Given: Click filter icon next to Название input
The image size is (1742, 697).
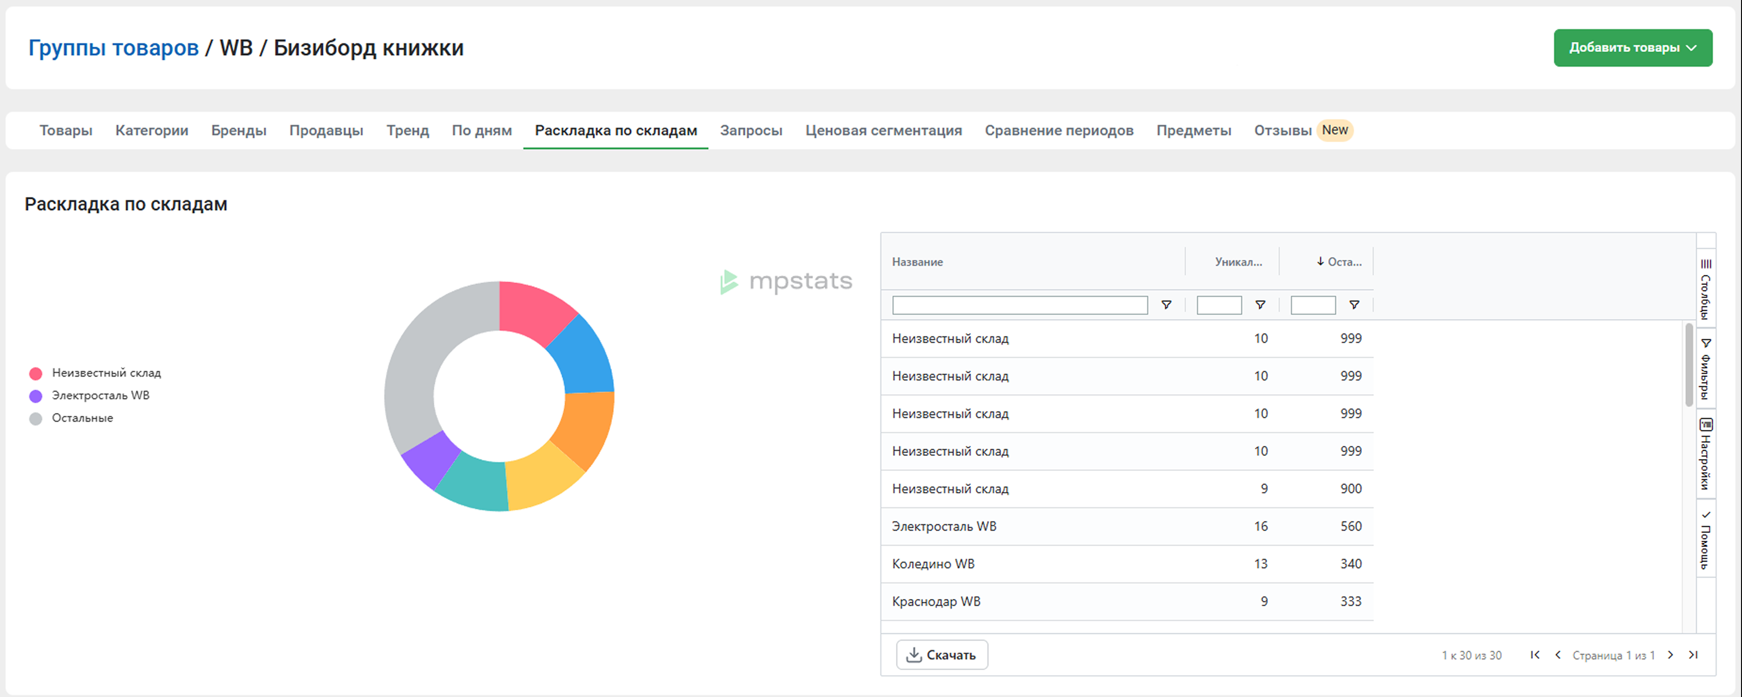Looking at the screenshot, I should pyautogui.click(x=1167, y=305).
